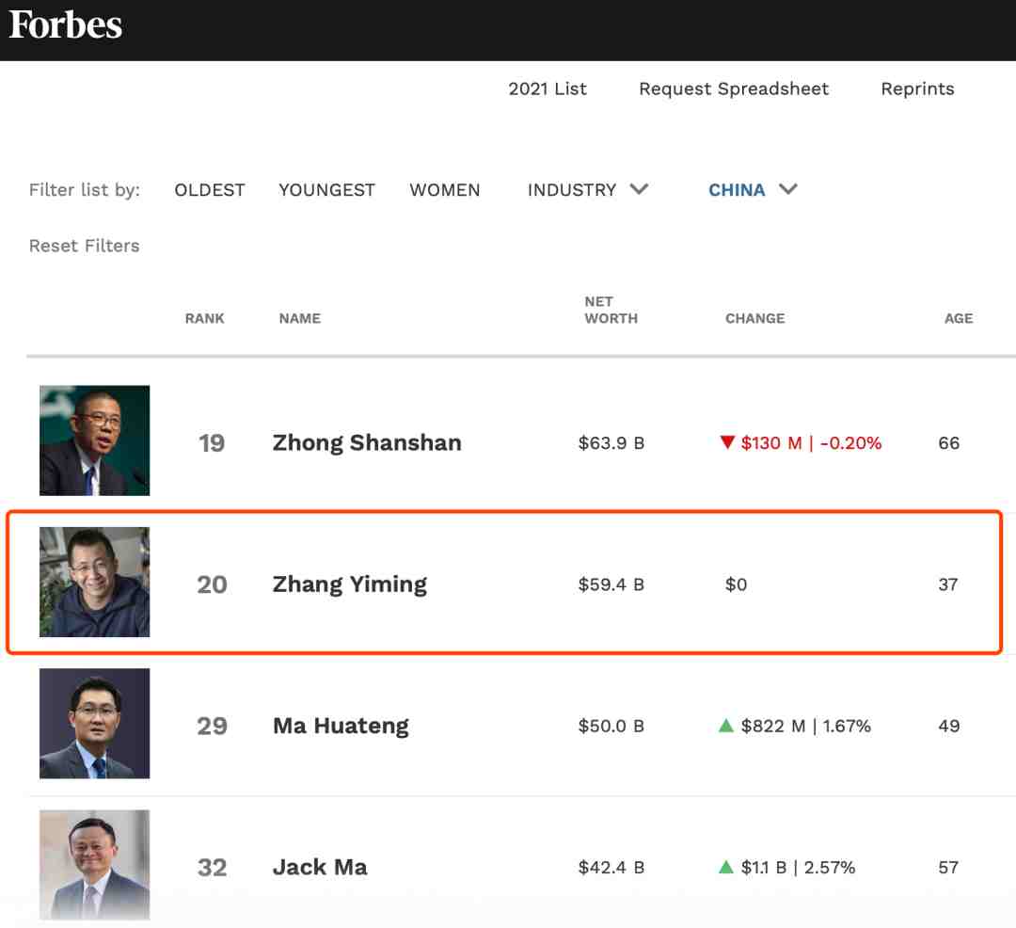Click rank number 20
1016x928 pixels.
point(212,584)
